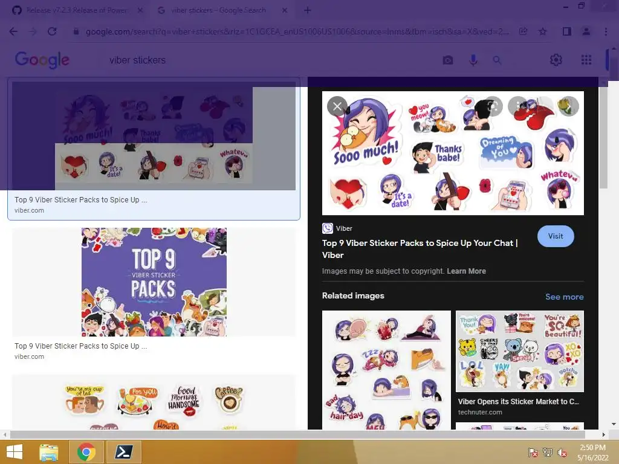Image resolution: width=619 pixels, height=464 pixels.
Task: Click horizontal scrollbar left arrow
Action: [4, 434]
